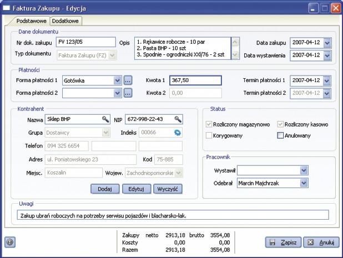Refresh the Indeks number icon
343x258 pixels.
(x=178, y=133)
